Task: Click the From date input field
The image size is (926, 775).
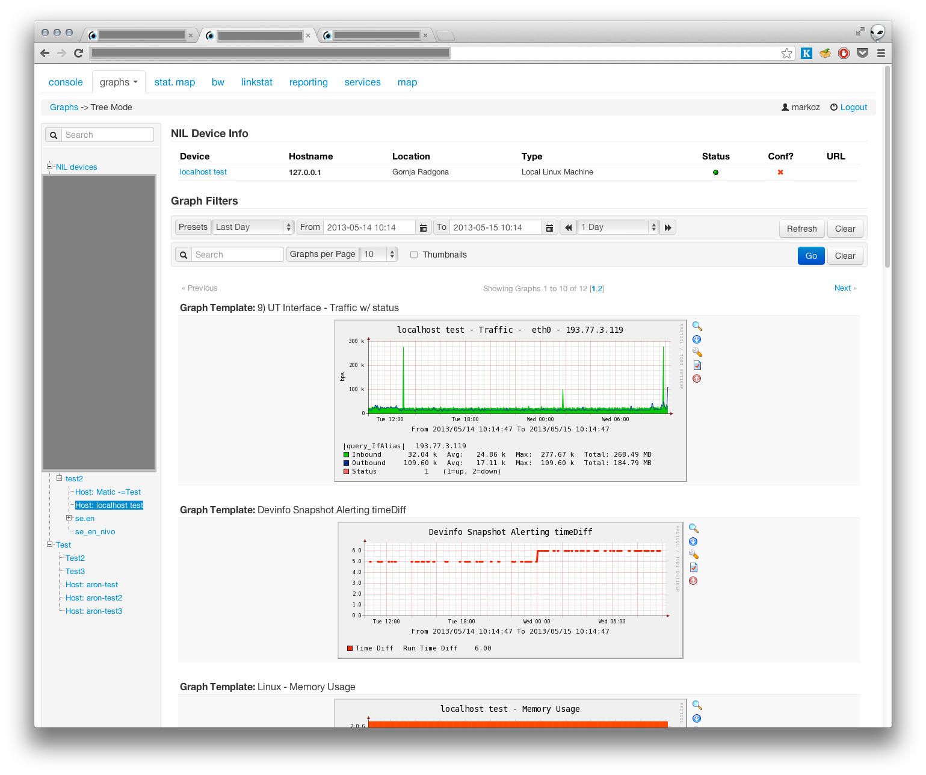Action: pos(369,227)
